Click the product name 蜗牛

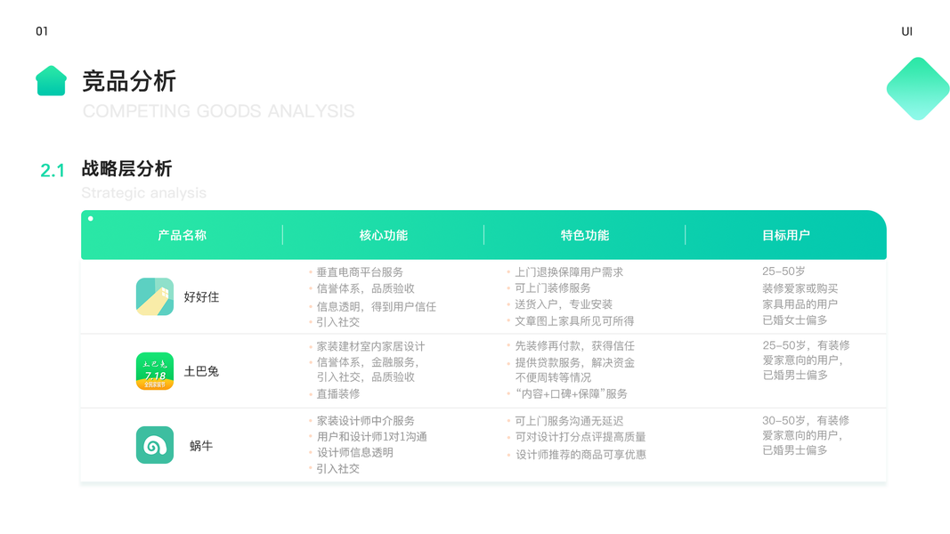(202, 446)
